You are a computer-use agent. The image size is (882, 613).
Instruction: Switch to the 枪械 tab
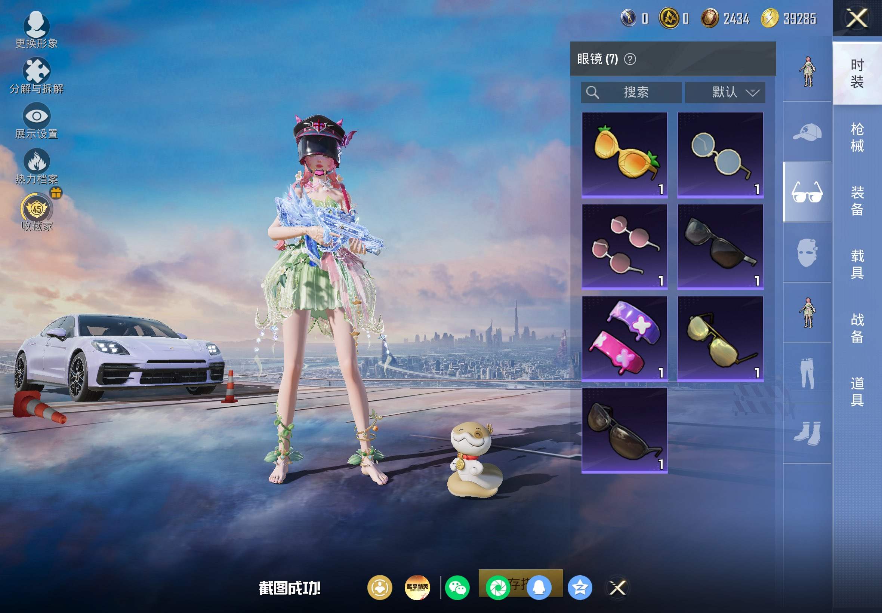(857, 137)
